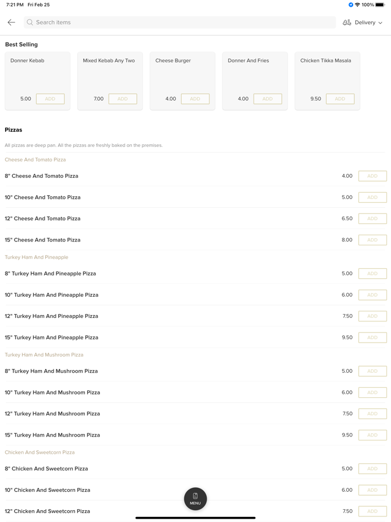Select the Chicken And Sweetcorn Pizza heading
This screenshot has width=391, height=522.
pyautogui.click(x=40, y=452)
